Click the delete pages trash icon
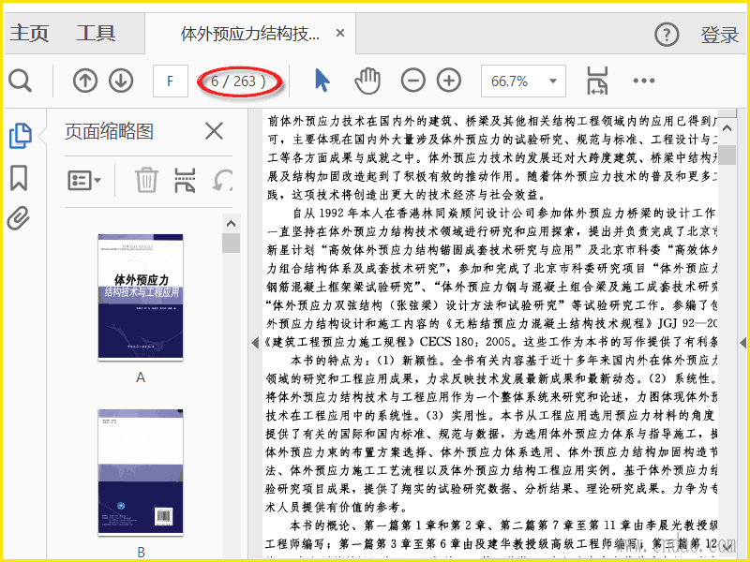The width and height of the screenshot is (750, 562). [146, 180]
